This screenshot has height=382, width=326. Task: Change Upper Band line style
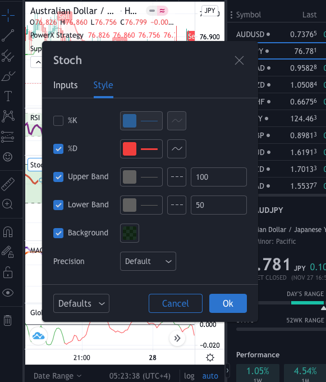(177, 177)
